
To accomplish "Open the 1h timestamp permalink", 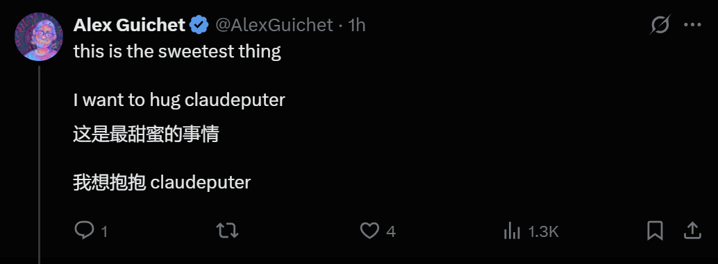I will tap(357, 25).
